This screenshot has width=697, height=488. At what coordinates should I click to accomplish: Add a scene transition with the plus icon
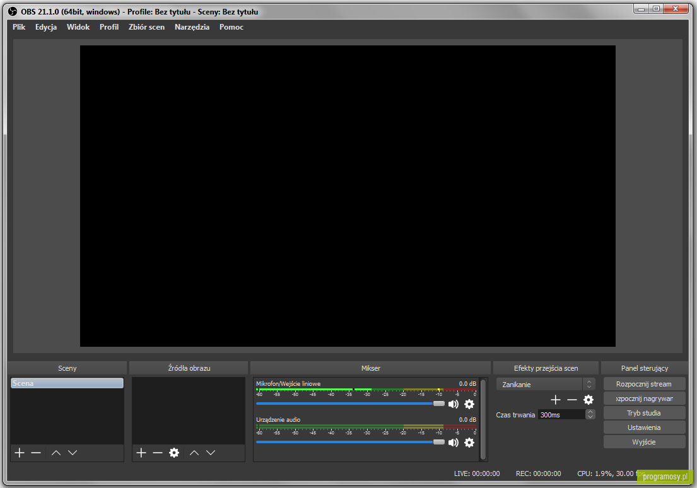tap(556, 400)
